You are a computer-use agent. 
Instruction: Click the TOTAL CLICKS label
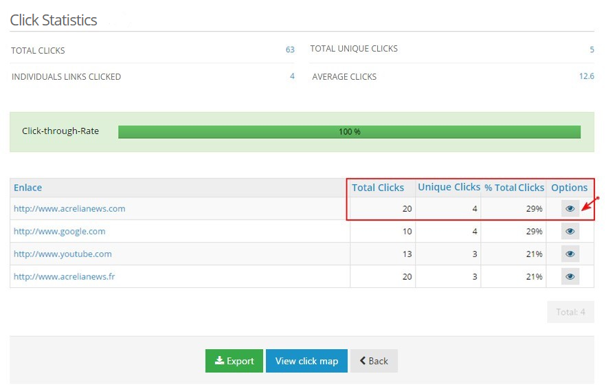38,51
